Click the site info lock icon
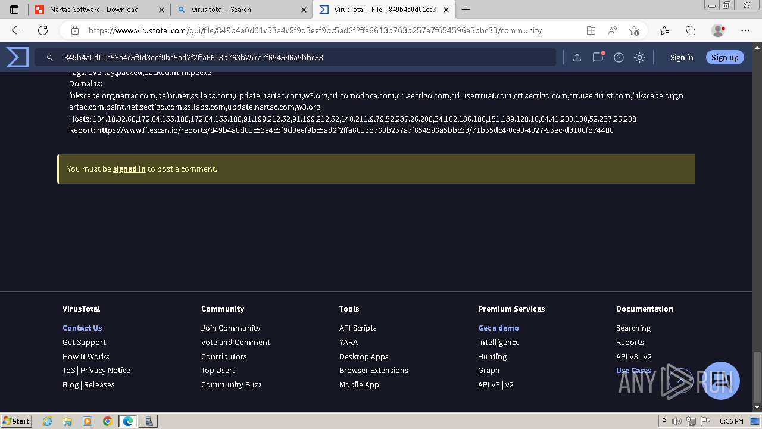This screenshot has height=429, width=762. 74,30
